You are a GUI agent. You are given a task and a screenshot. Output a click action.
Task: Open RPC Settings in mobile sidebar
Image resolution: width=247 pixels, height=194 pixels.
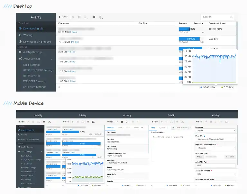pos(26,179)
